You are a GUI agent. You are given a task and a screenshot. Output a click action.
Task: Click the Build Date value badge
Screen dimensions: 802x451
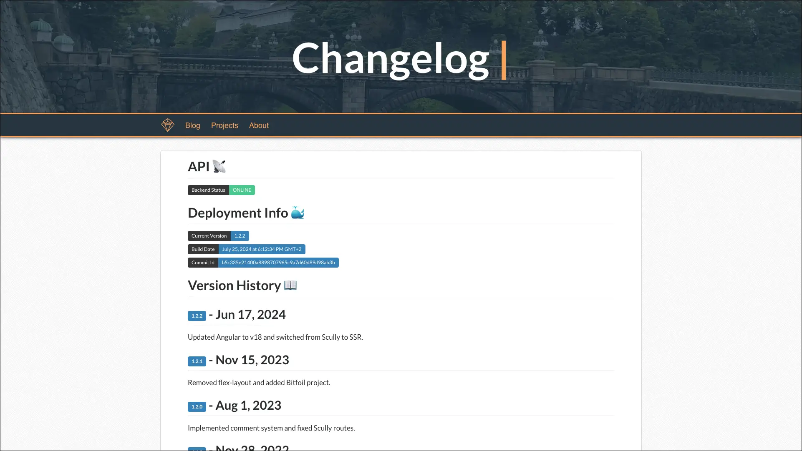click(x=262, y=249)
